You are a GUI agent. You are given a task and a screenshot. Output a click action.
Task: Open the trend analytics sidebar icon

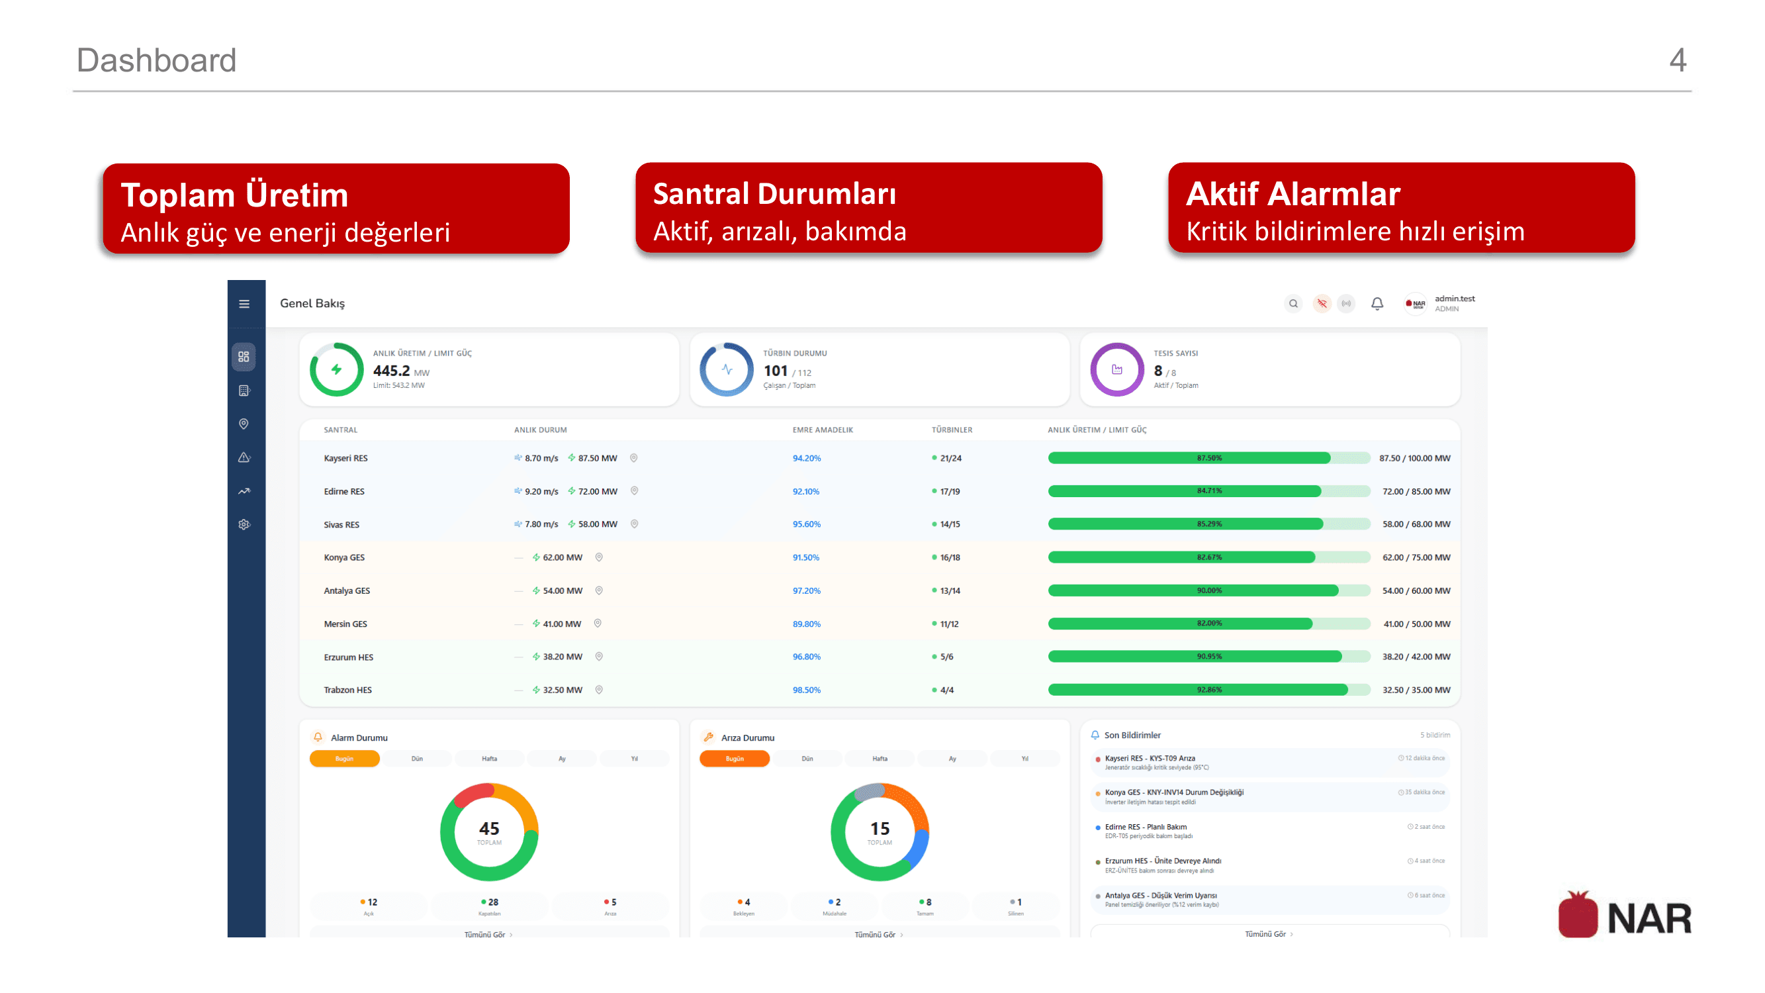coord(244,491)
